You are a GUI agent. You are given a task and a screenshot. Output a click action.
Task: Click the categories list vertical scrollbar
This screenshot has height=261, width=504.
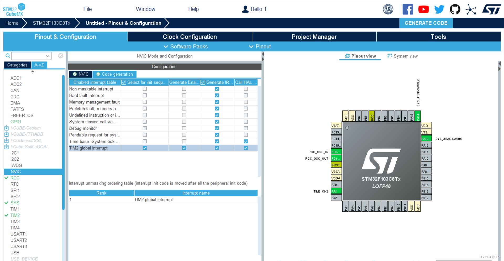[x=63, y=142]
